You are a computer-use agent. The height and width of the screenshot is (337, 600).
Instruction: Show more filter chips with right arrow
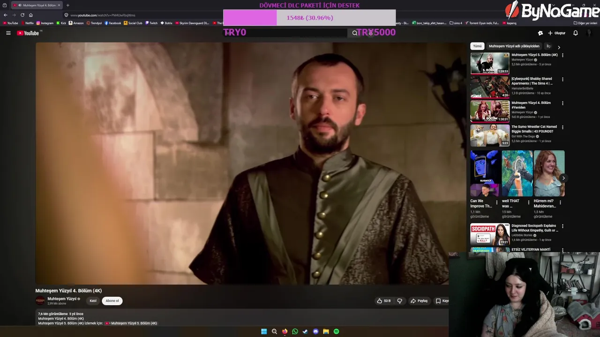(x=559, y=47)
